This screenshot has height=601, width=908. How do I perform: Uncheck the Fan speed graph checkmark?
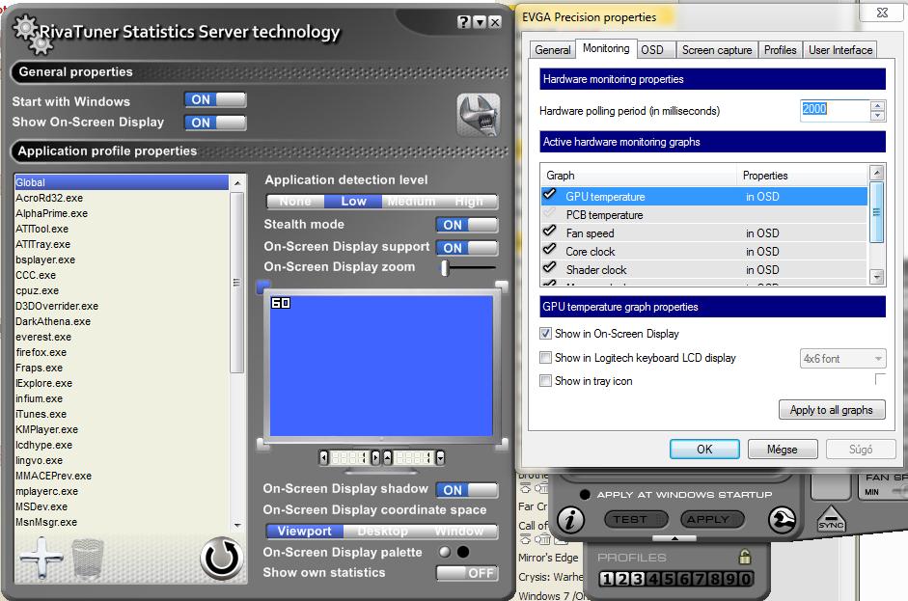(550, 232)
